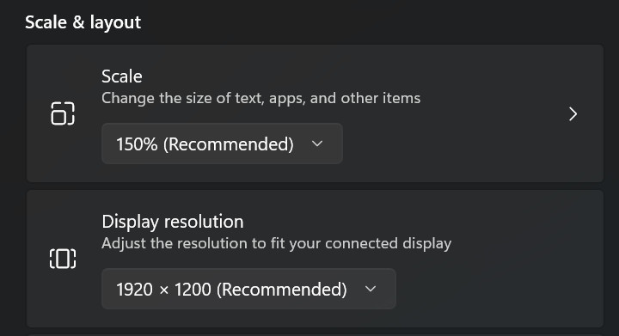Click the partially visible card below Display resolution

315,335
